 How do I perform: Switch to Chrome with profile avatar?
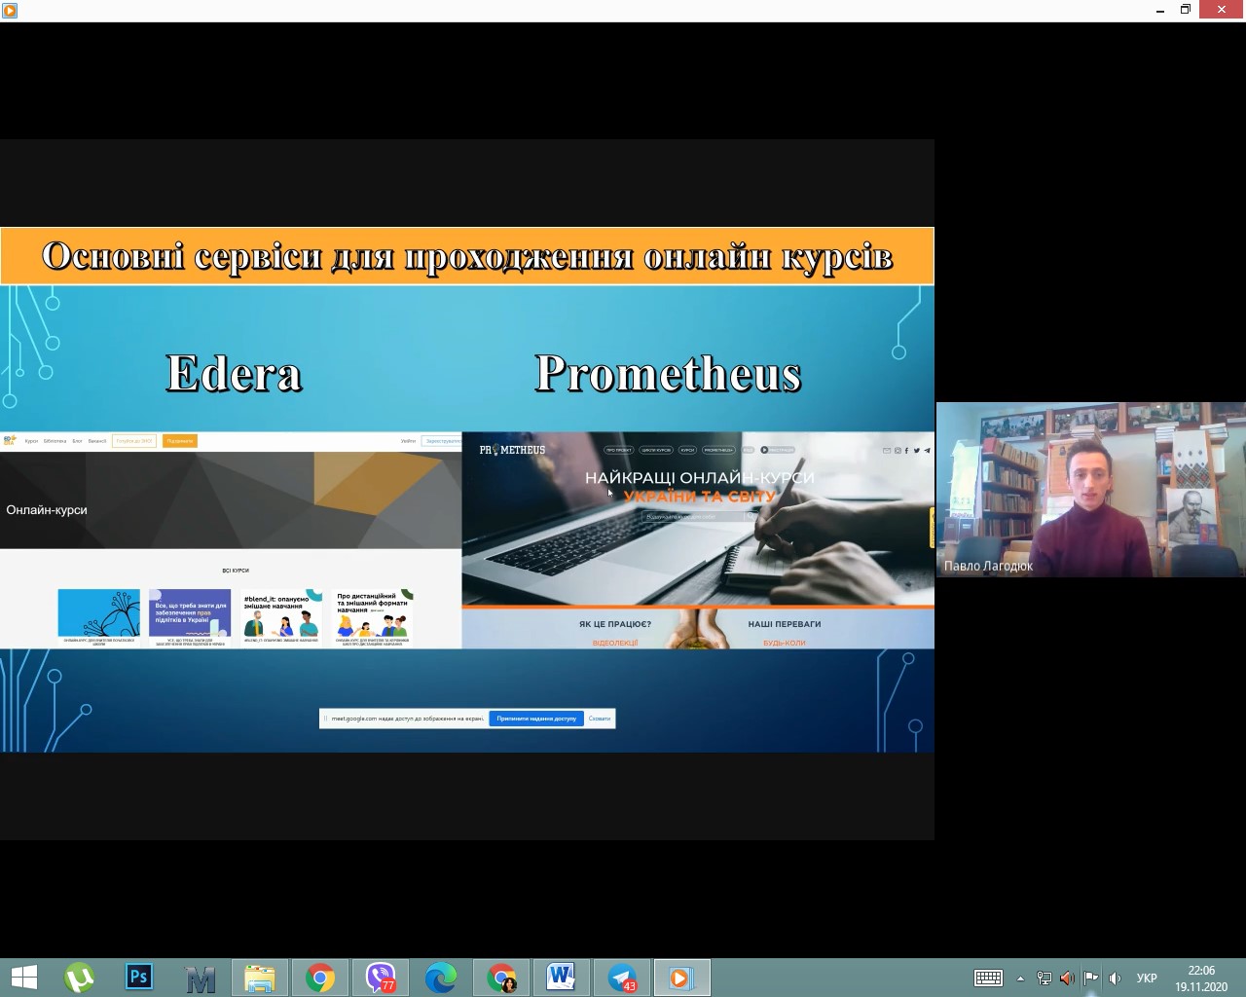tap(501, 978)
